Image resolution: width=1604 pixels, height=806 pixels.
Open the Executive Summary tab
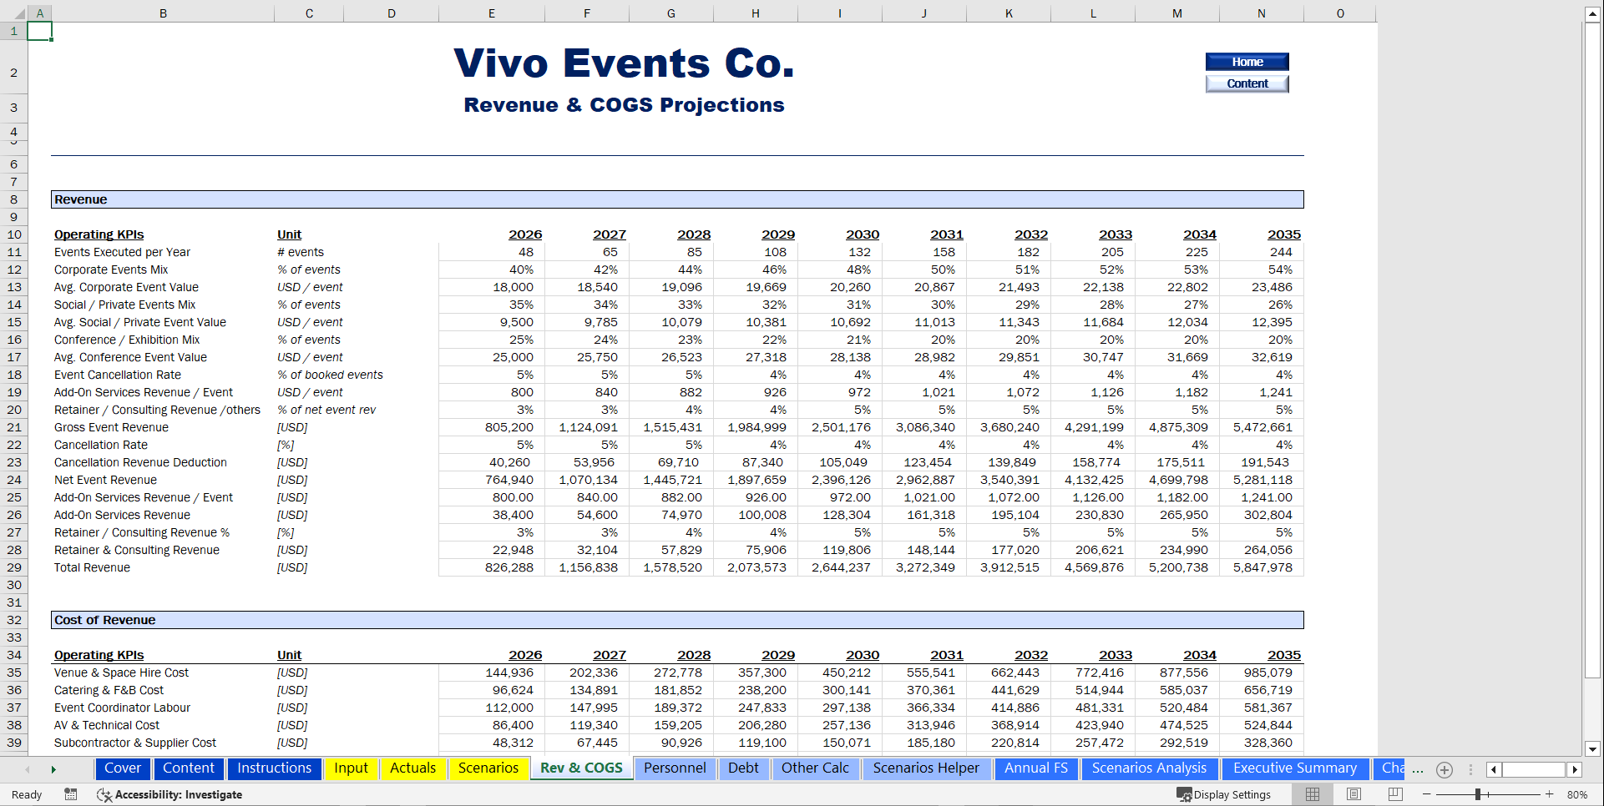pos(1294,768)
